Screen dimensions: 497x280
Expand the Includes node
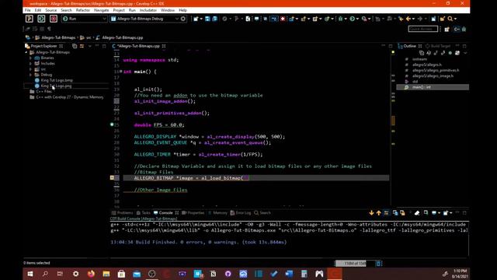point(31,64)
